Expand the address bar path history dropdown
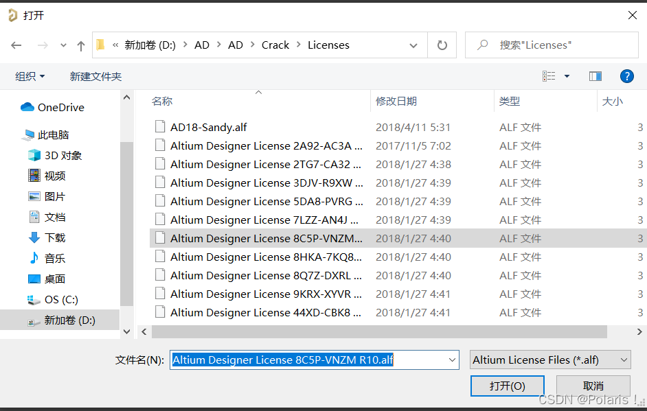 point(413,45)
